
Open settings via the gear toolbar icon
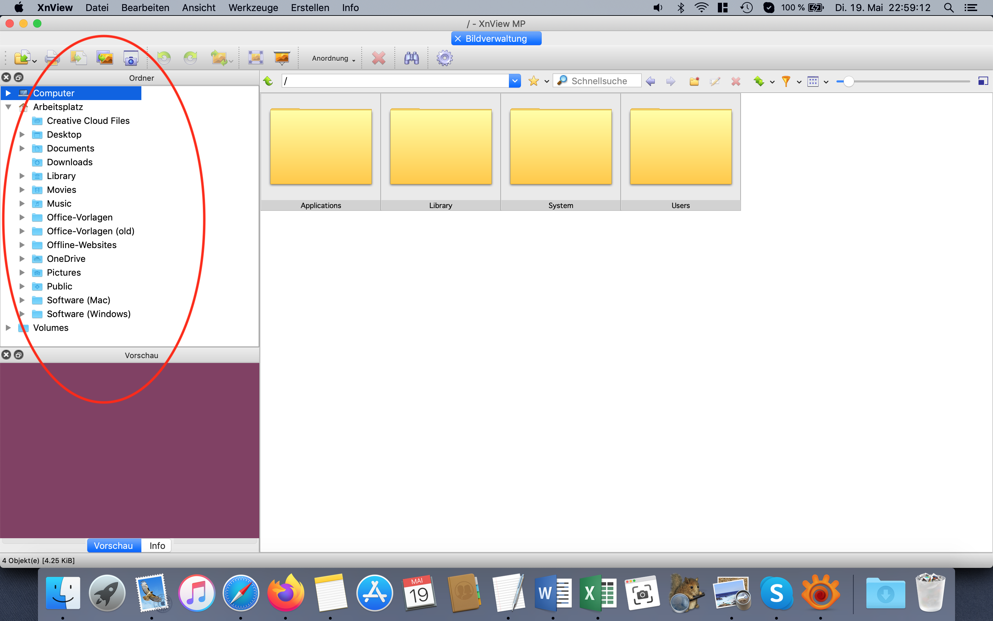[x=444, y=58]
